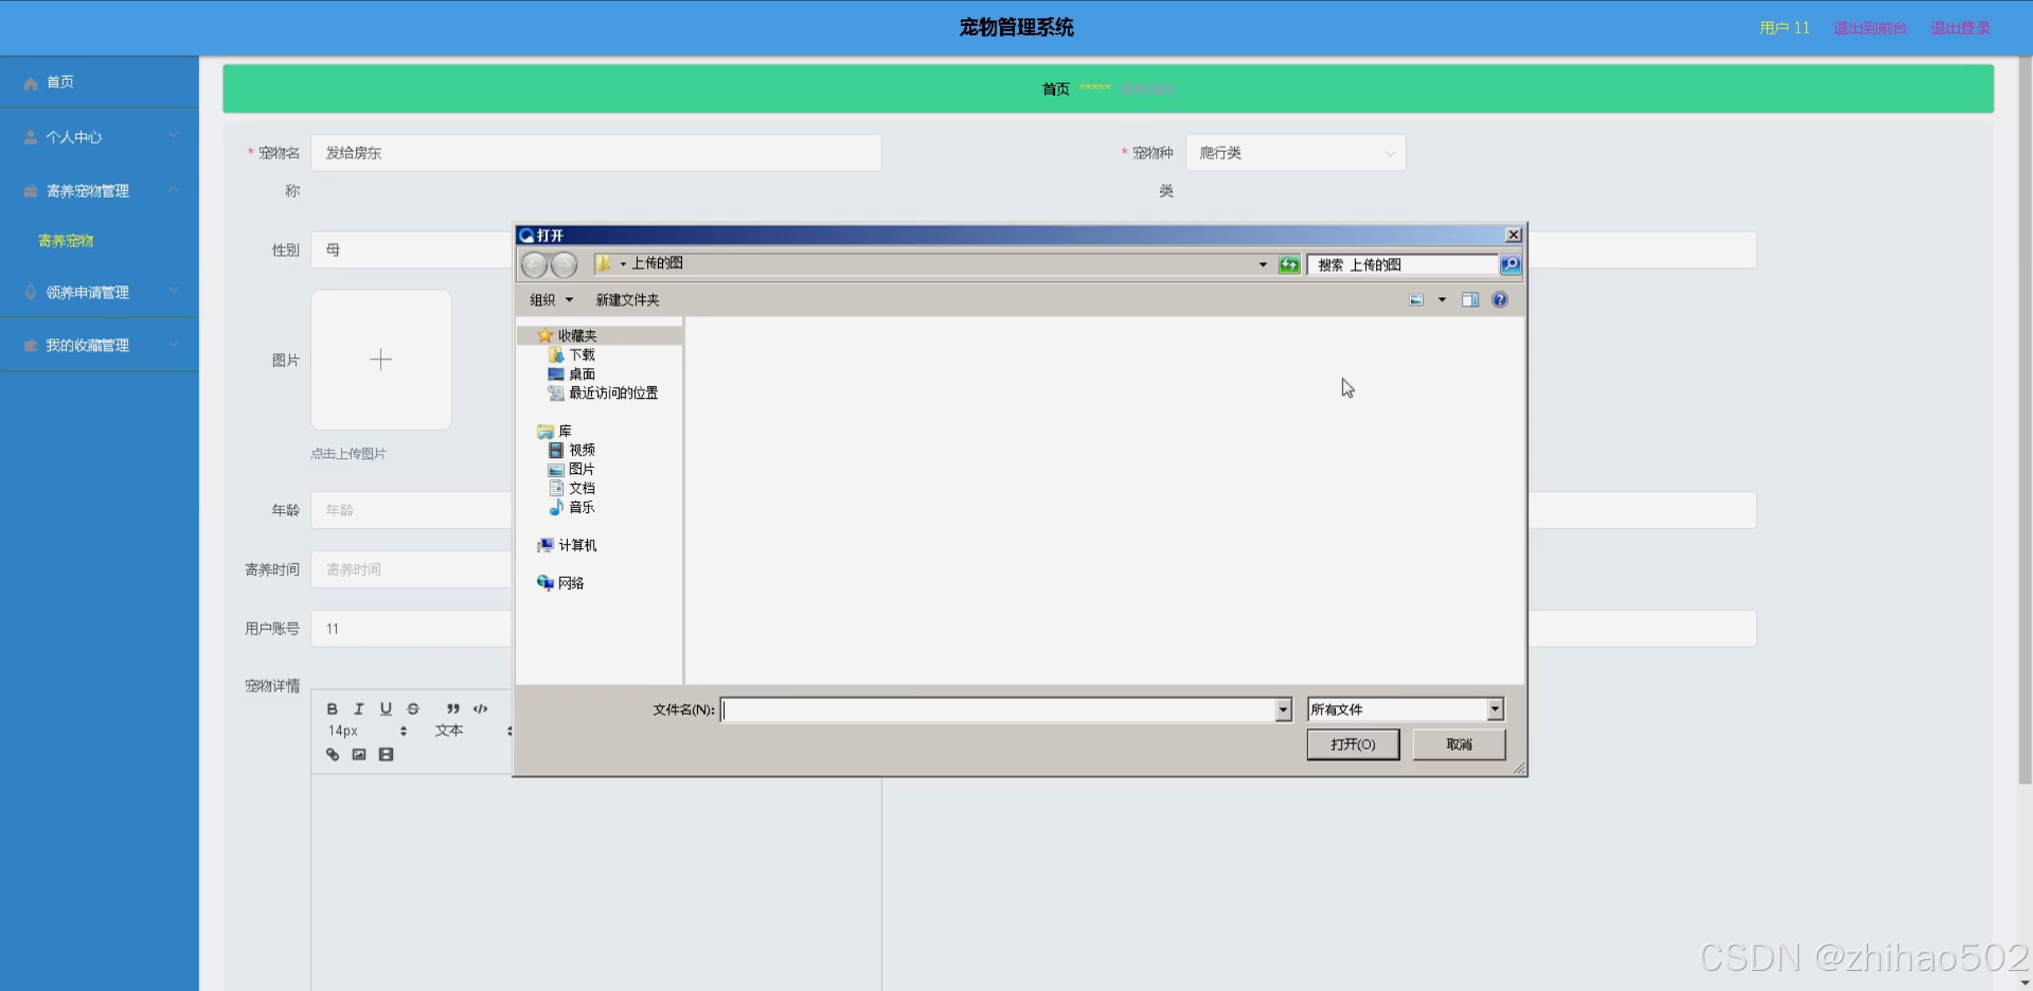
Task: Click the 退出登录 link
Action: (1960, 28)
